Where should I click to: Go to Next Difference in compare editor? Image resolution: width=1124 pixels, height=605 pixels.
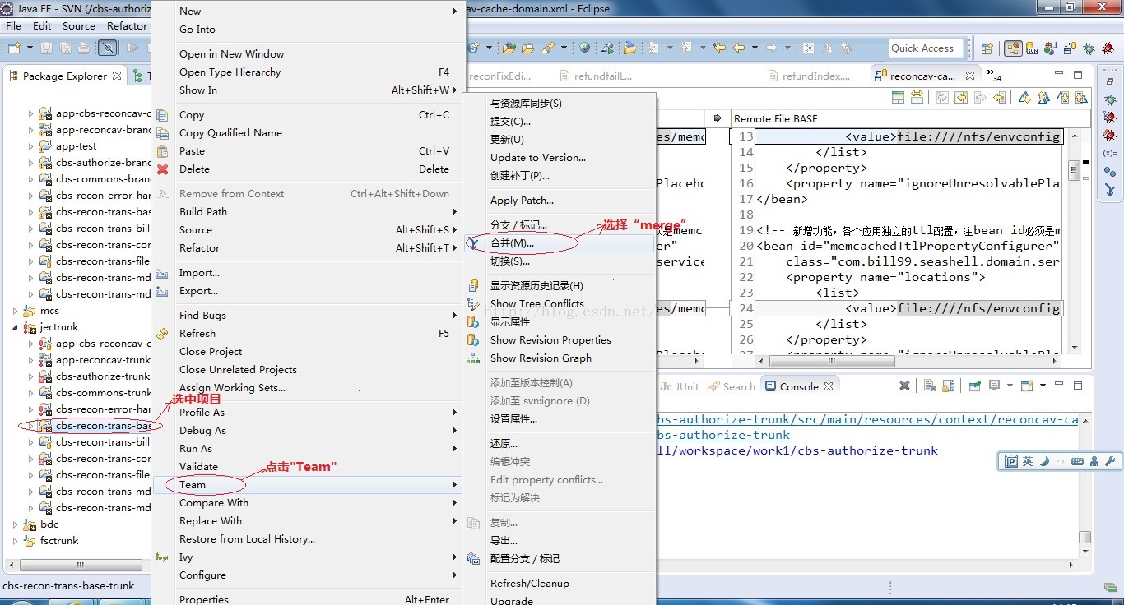click(x=1024, y=97)
